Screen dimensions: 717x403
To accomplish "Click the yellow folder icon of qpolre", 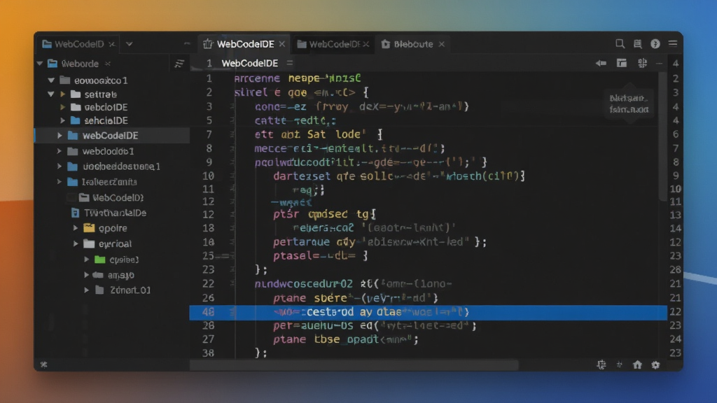I will click(x=89, y=228).
